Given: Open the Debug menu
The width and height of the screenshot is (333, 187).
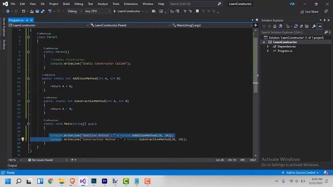Looking at the screenshot, I should pyautogui.click(x=79, y=4).
